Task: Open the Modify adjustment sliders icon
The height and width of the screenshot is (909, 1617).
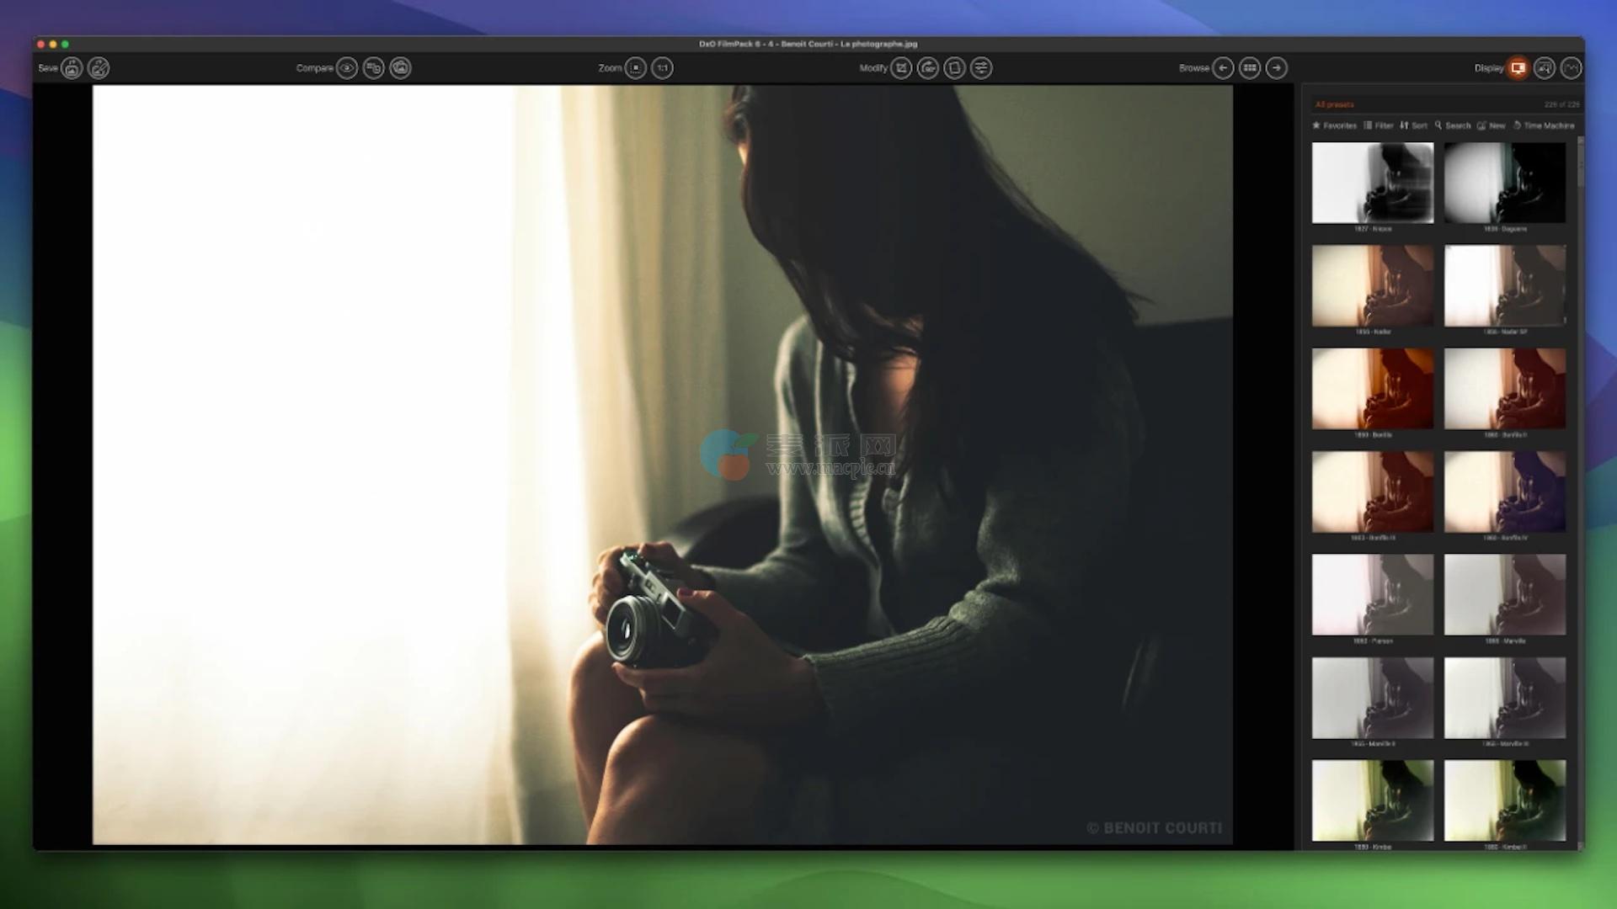Action: (x=981, y=68)
